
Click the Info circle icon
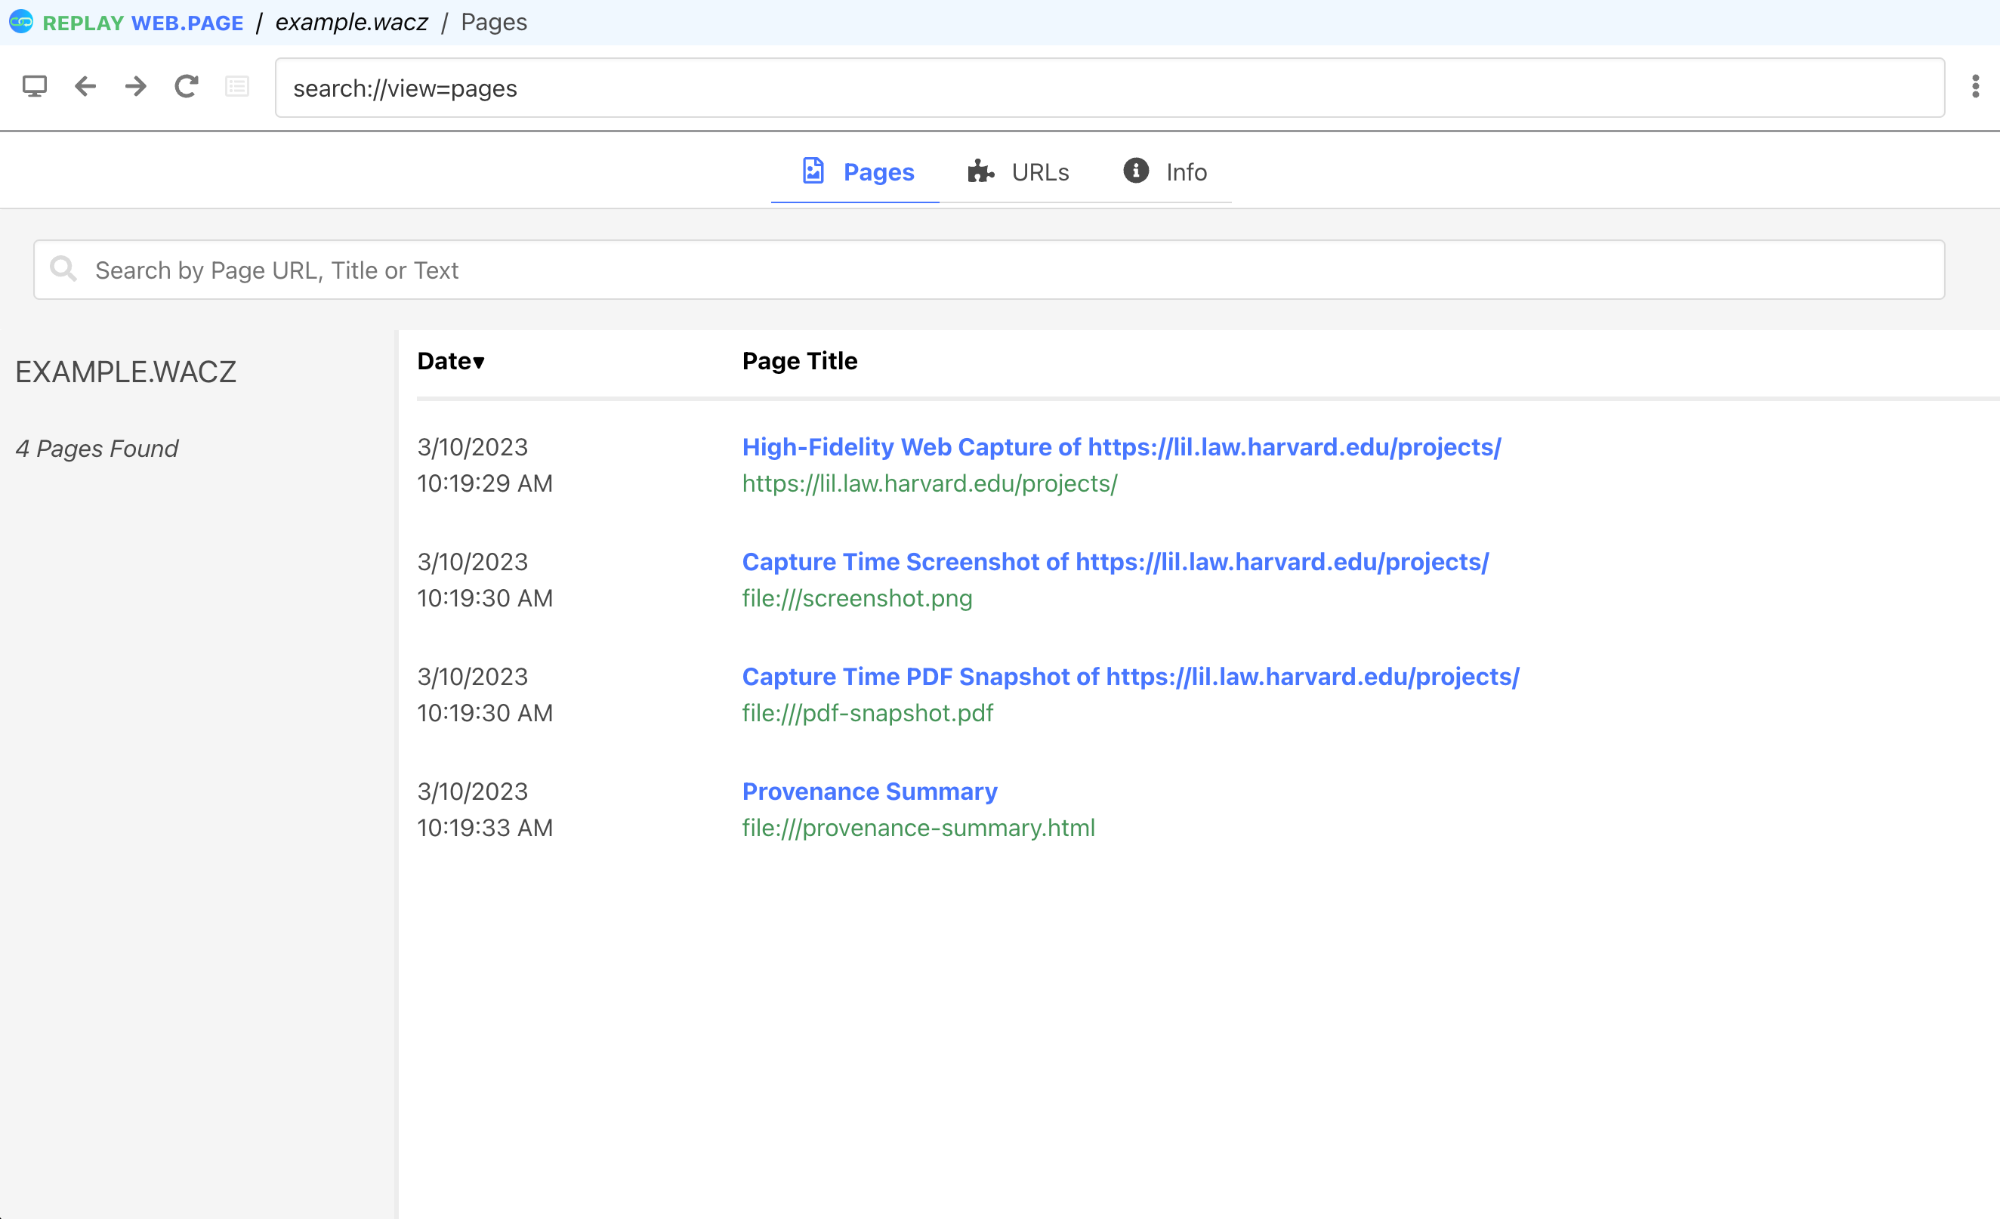click(x=1135, y=171)
